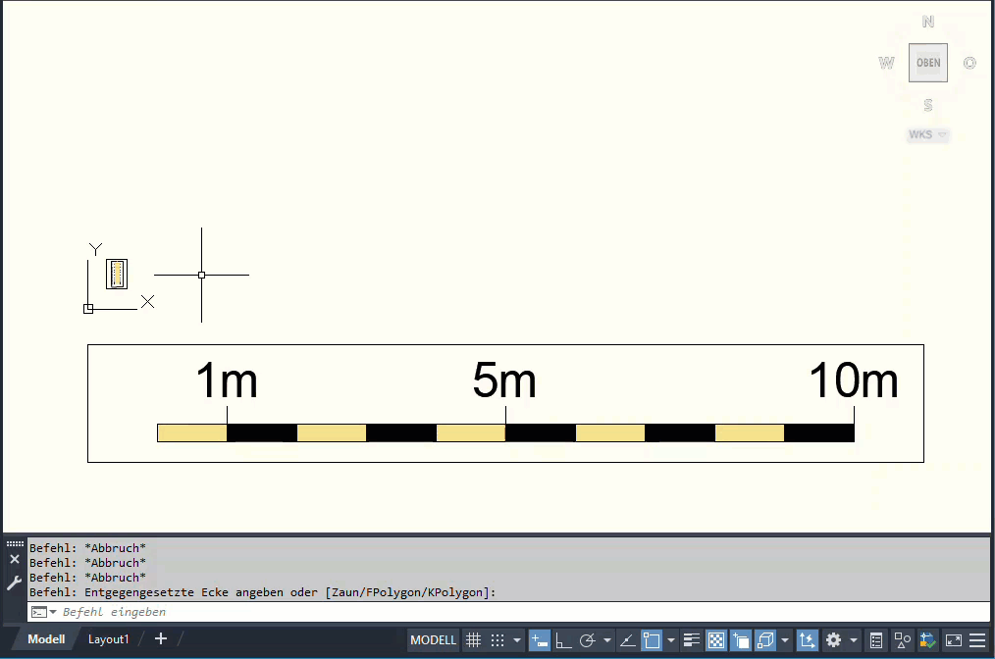Image resolution: width=995 pixels, height=659 pixels.
Task: Click the polar tracking icon
Action: coord(588,640)
